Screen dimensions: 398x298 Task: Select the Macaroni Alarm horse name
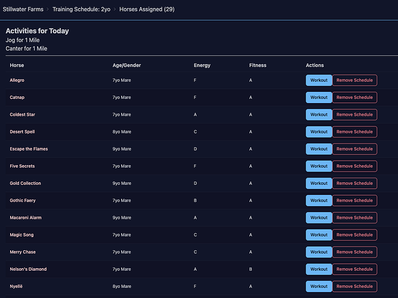[x=25, y=218]
